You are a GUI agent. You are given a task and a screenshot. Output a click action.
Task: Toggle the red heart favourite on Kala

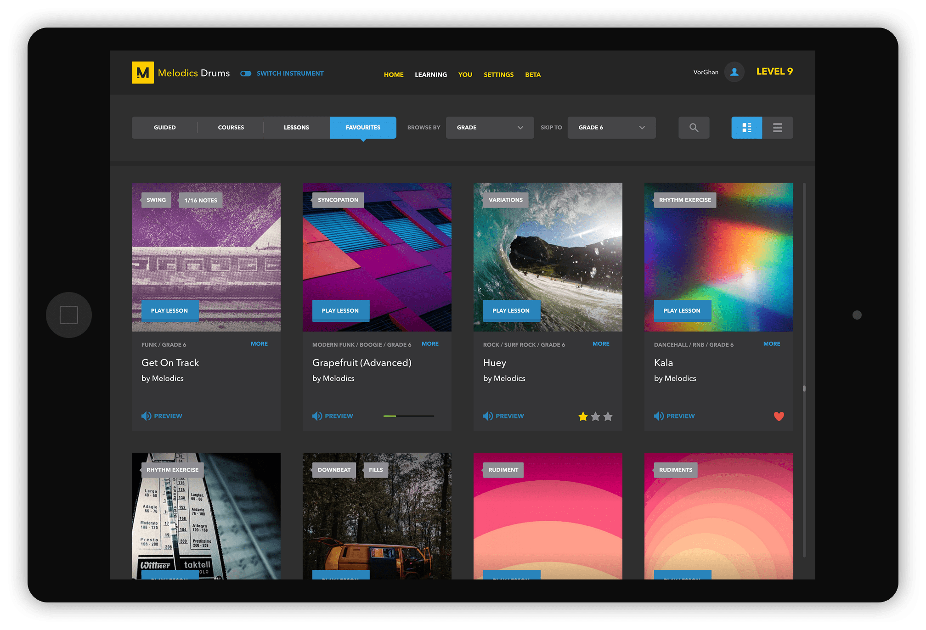[x=779, y=416]
